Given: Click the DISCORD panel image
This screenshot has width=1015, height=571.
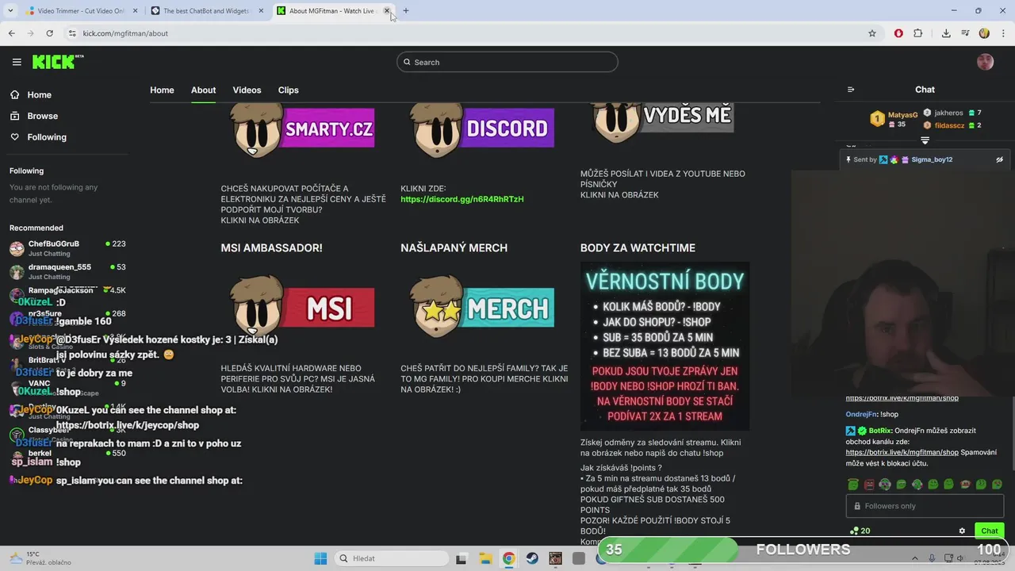Looking at the screenshot, I should (482, 129).
